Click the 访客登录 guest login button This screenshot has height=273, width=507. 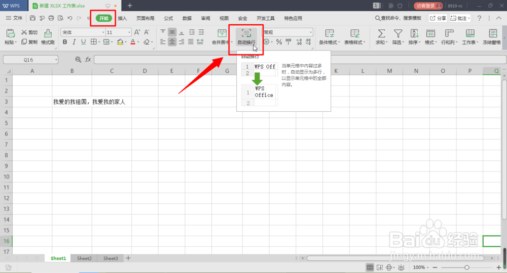(x=428, y=6)
